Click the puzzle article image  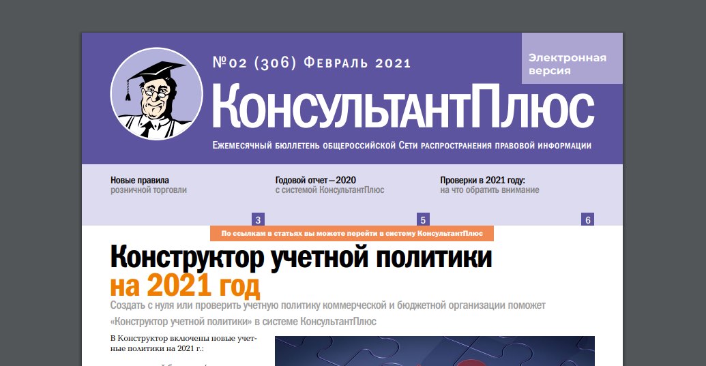click(x=435, y=351)
